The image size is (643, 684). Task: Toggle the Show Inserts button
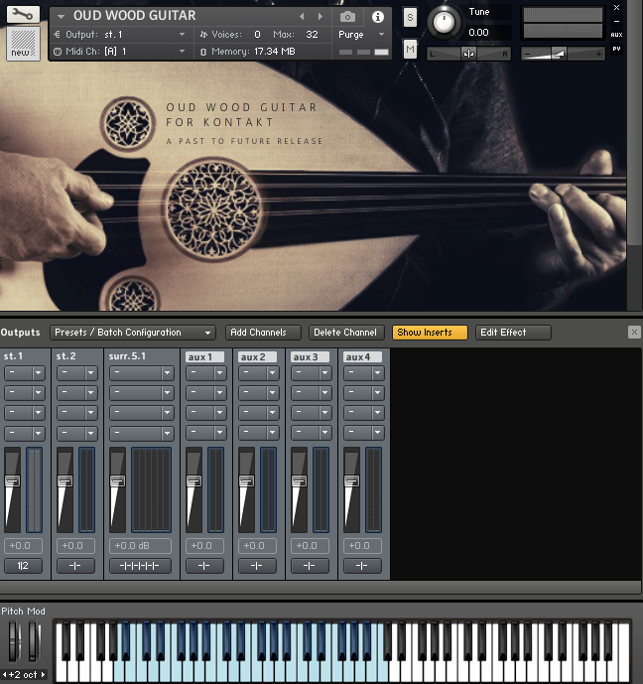tap(430, 333)
